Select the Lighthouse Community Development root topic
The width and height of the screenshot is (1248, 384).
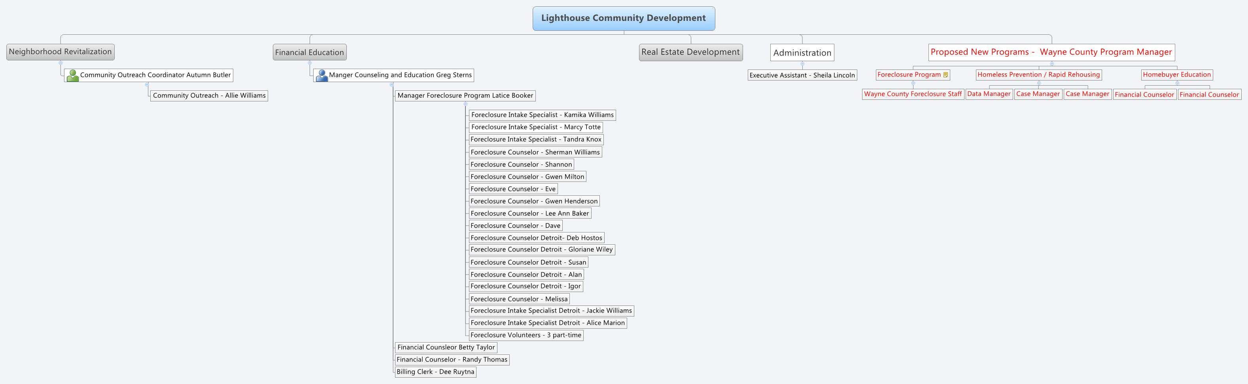coord(624,19)
